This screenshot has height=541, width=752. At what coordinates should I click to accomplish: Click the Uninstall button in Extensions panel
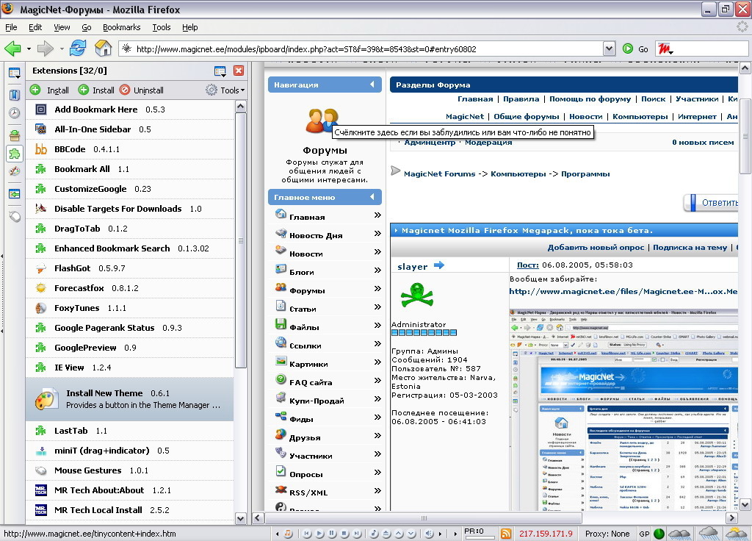point(142,90)
